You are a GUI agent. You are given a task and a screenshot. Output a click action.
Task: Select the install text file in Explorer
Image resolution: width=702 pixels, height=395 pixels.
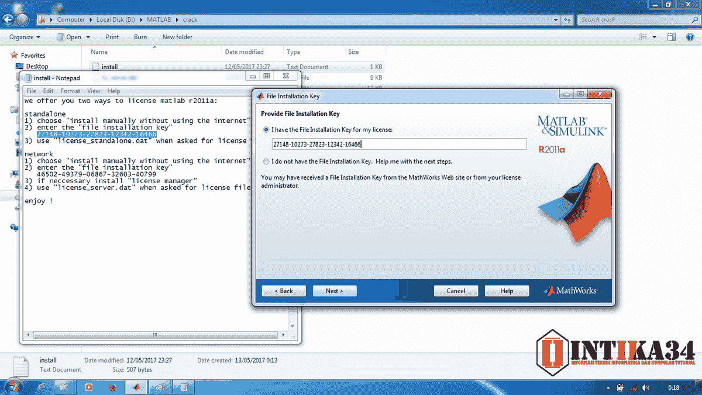(x=237, y=67)
